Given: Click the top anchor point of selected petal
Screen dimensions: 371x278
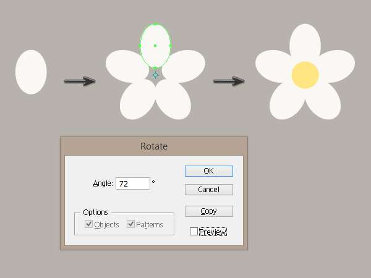Looking at the screenshot, I should 155,23.
